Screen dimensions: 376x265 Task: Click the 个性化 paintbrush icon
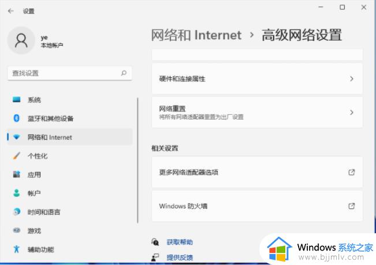click(17, 156)
